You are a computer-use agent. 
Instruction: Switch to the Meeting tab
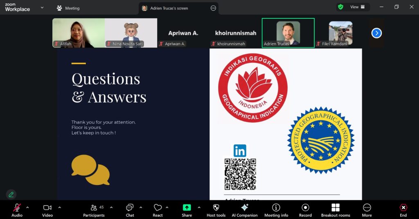tap(68, 8)
